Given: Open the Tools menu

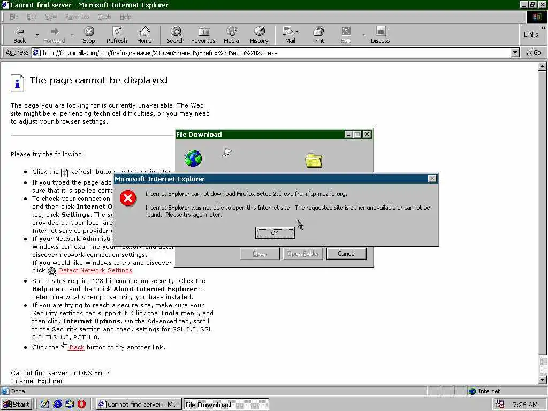Looking at the screenshot, I should coord(104,17).
